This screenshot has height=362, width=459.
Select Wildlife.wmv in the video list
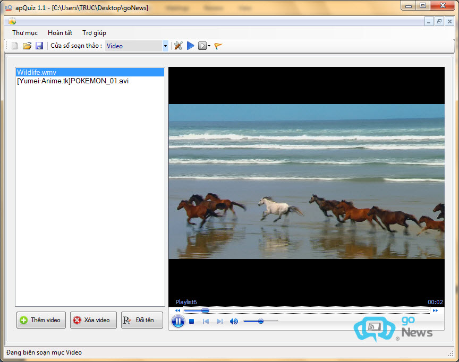pyautogui.click(x=90, y=72)
